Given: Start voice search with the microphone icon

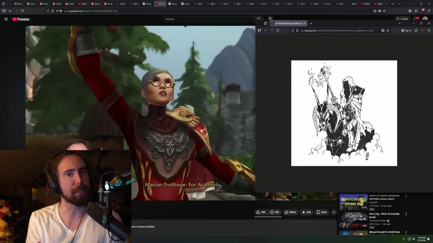Looking at the screenshot, I should pos(270,19).
